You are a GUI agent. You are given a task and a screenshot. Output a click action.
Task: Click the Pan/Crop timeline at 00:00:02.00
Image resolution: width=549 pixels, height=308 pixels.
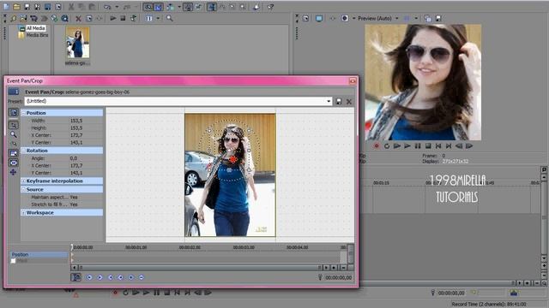(190, 247)
